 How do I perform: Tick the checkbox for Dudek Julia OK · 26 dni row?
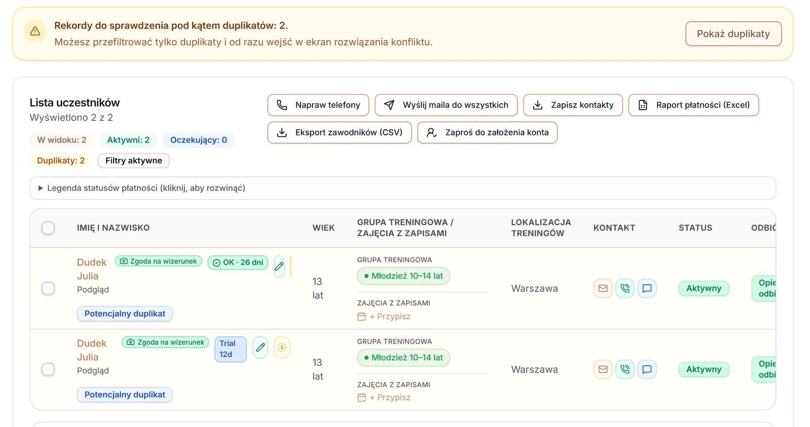(48, 288)
